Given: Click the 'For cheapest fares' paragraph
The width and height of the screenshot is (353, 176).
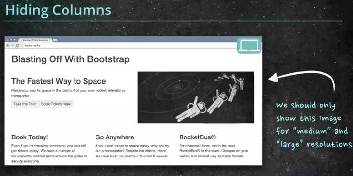Looking at the screenshot, I should pos(214,151).
